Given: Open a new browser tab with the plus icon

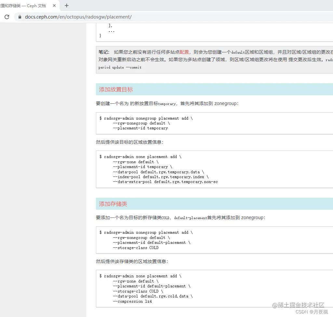Looking at the screenshot, I should pos(67,6).
